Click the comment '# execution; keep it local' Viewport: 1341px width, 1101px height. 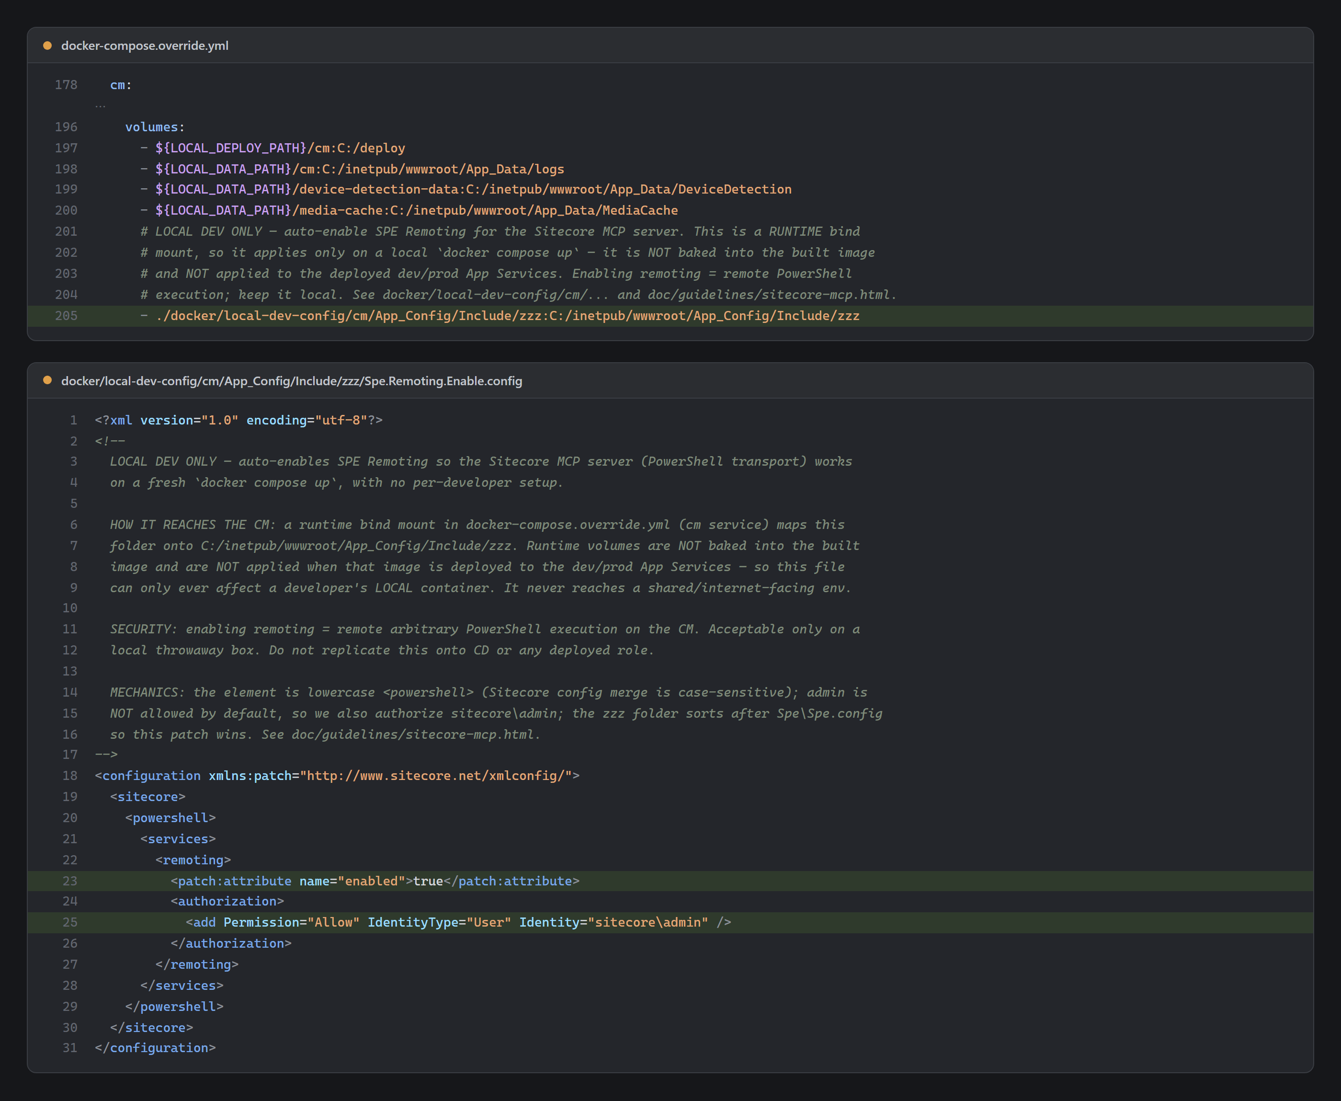click(x=519, y=294)
